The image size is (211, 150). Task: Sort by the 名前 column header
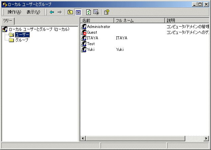pyautogui.click(x=97, y=21)
